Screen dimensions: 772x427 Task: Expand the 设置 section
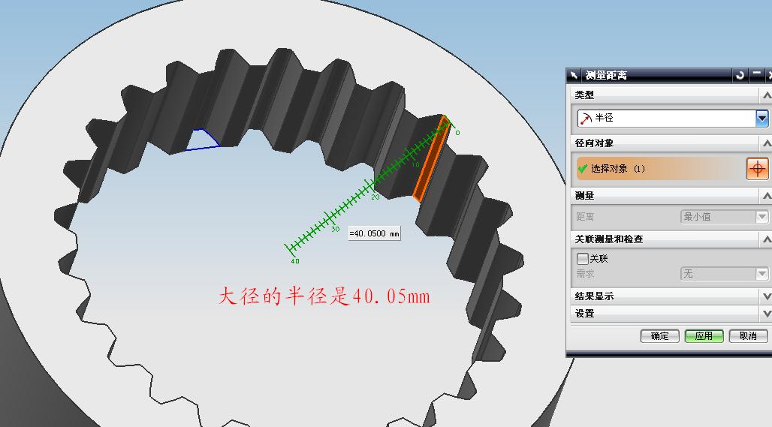[767, 314]
